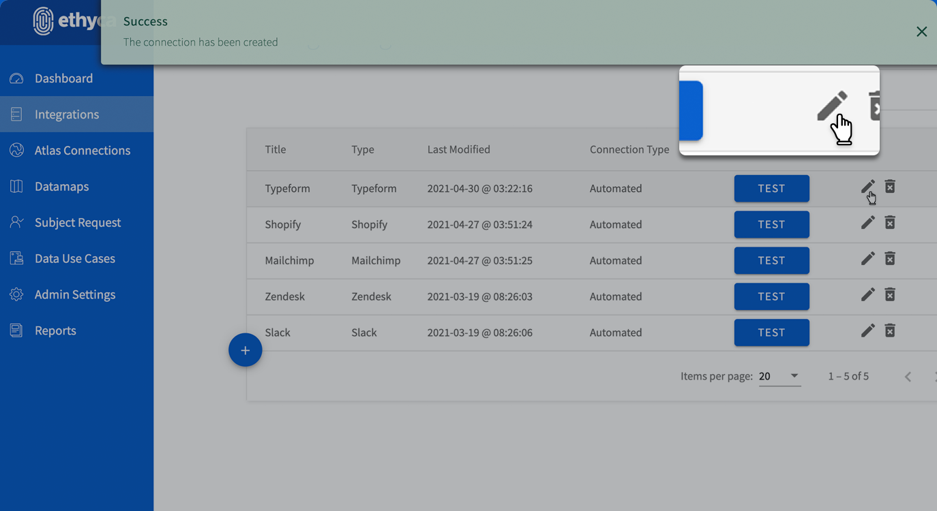Click the ethyca fingerprint logo

pyautogui.click(x=43, y=21)
